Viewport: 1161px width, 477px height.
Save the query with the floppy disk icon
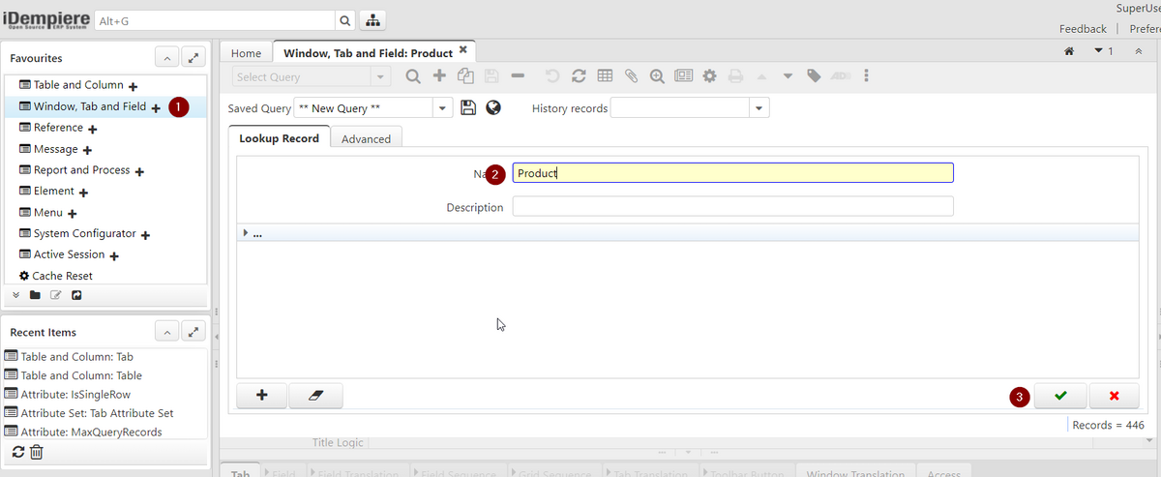[x=469, y=107]
